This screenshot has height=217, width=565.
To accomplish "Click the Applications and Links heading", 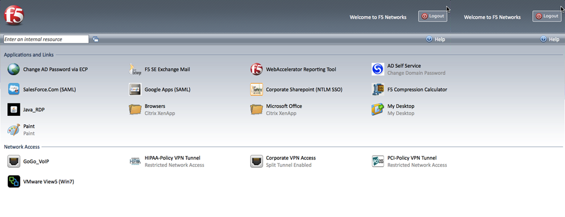I will click(x=28, y=55).
